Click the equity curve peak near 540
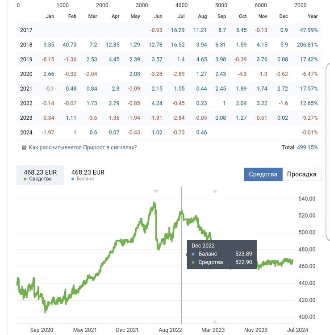Screen dimensions: 330x335 154,203
